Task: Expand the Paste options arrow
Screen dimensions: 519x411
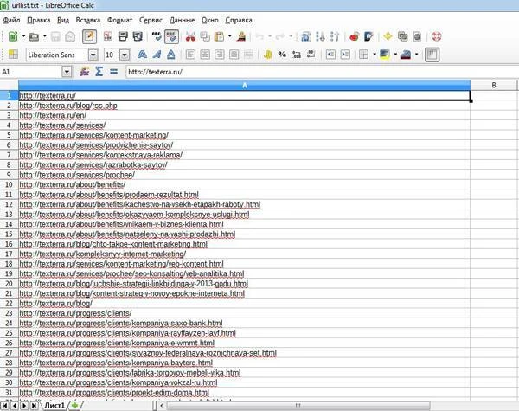Action: click(229, 36)
